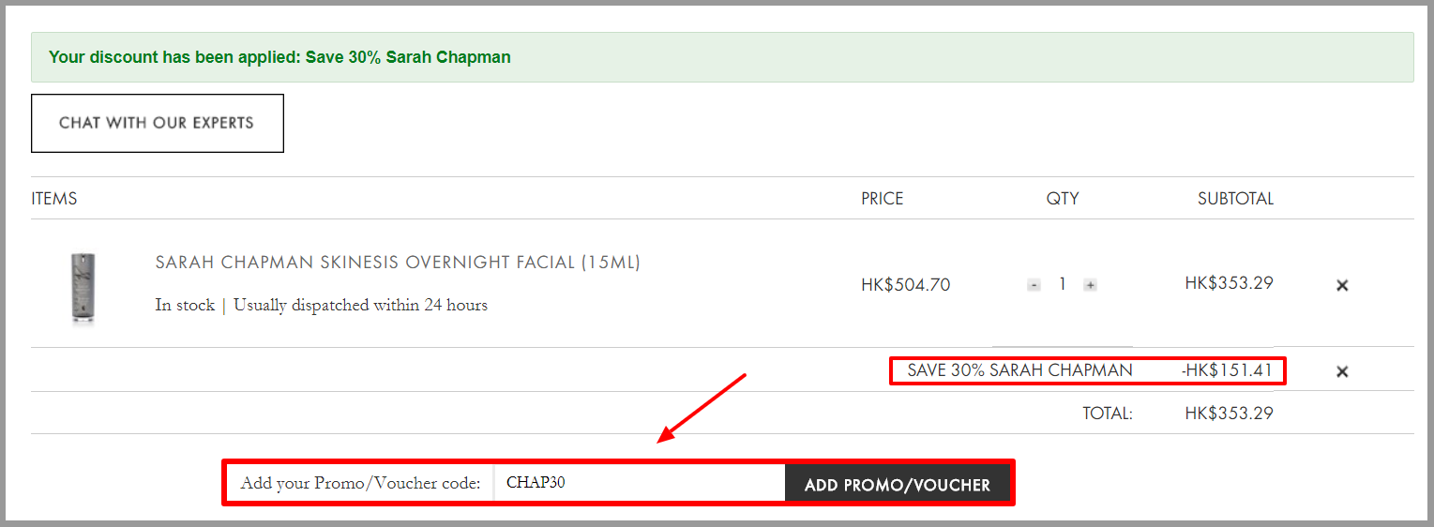Open the Sarah Chapman Skinesis Overnight Facial link
The height and width of the screenshot is (527, 1434).
coord(398,263)
